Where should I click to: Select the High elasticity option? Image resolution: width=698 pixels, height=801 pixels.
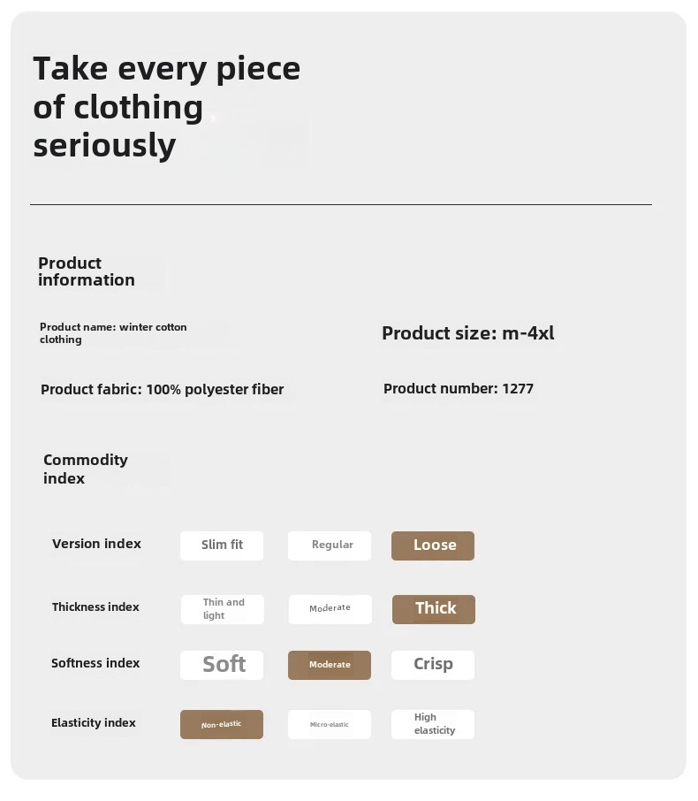point(433,724)
